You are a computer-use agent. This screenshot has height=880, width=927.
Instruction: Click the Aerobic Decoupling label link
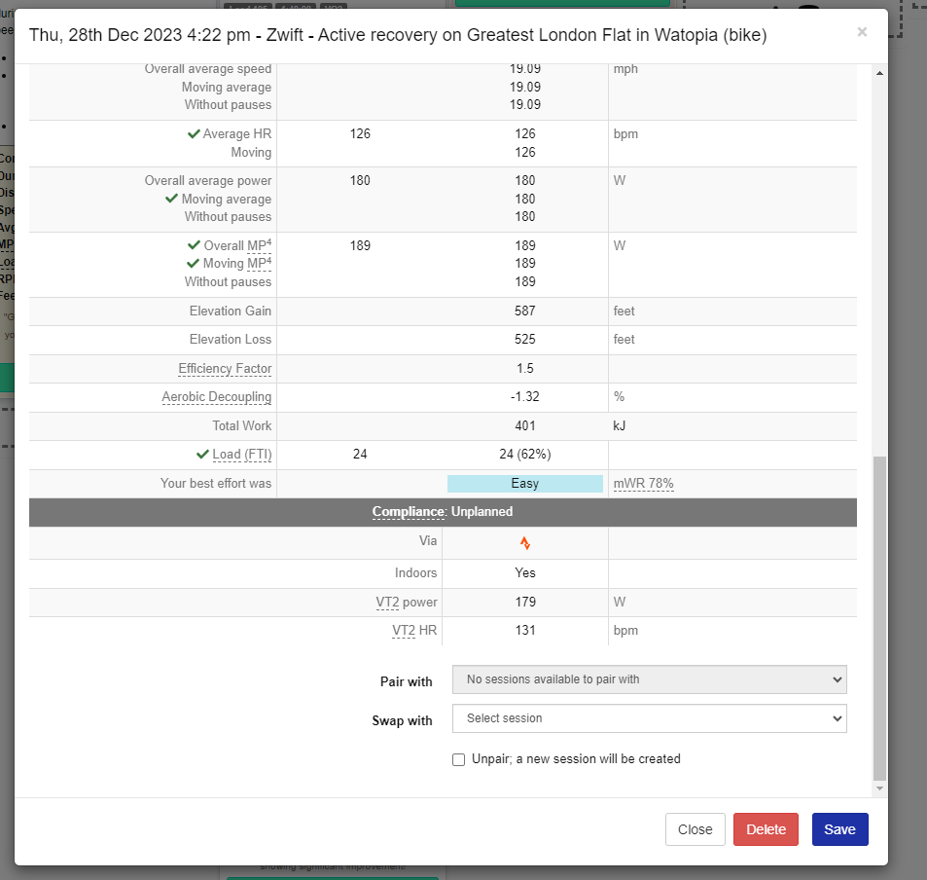click(x=216, y=397)
